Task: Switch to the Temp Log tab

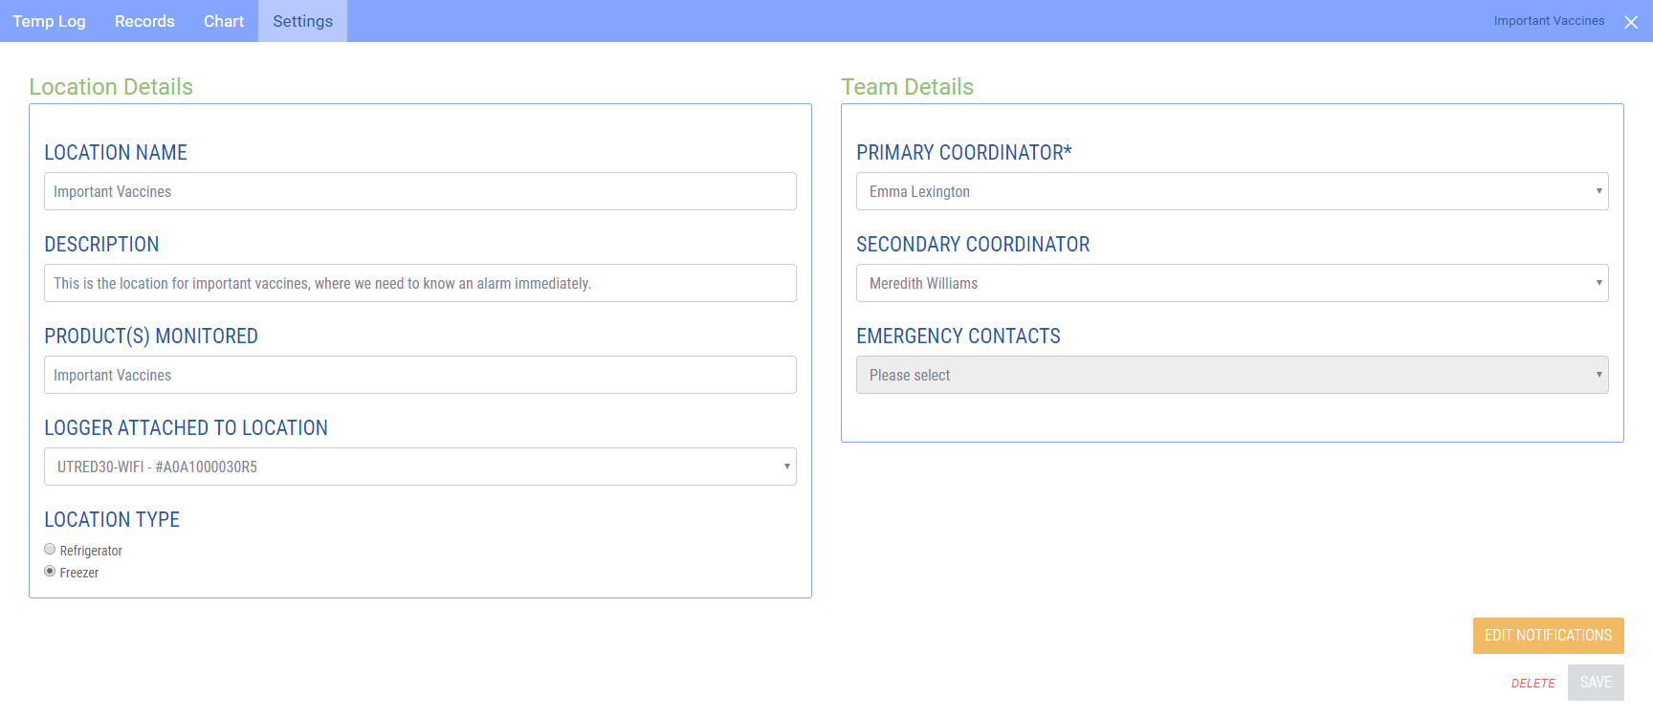Action: (x=49, y=21)
